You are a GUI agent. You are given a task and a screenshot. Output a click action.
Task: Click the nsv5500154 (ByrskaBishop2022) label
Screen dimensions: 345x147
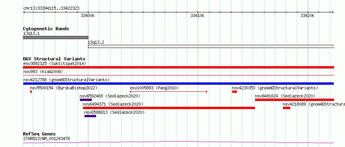point(64,88)
